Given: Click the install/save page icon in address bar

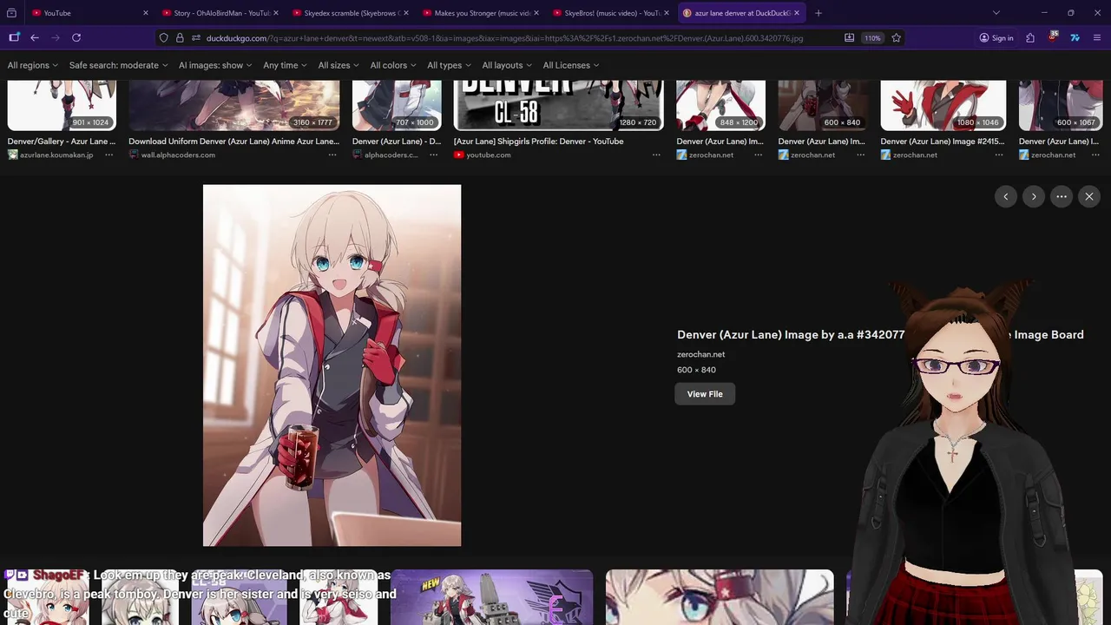Looking at the screenshot, I should (x=849, y=38).
